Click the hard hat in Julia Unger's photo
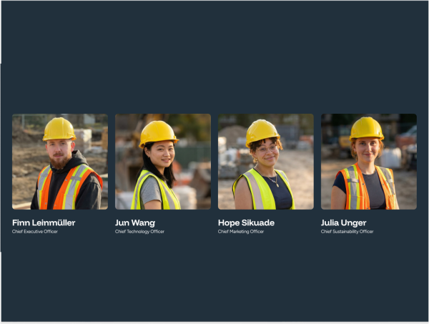Image resolution: width=429 pixels, height=324 pixels. (366, 128)
